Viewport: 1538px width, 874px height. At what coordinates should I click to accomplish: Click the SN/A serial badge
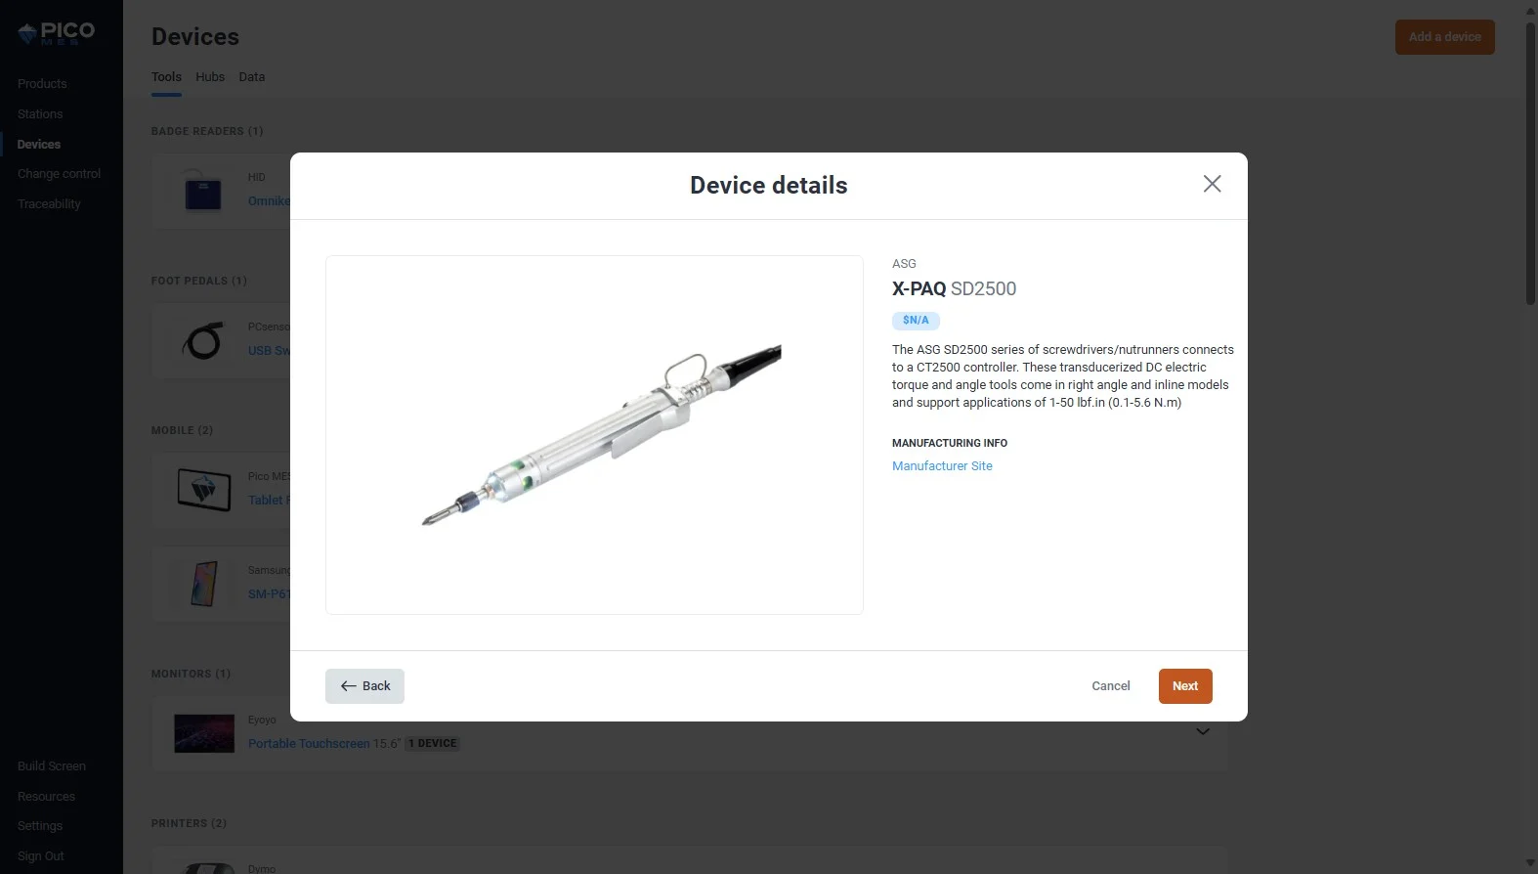(x=916, y=321)
